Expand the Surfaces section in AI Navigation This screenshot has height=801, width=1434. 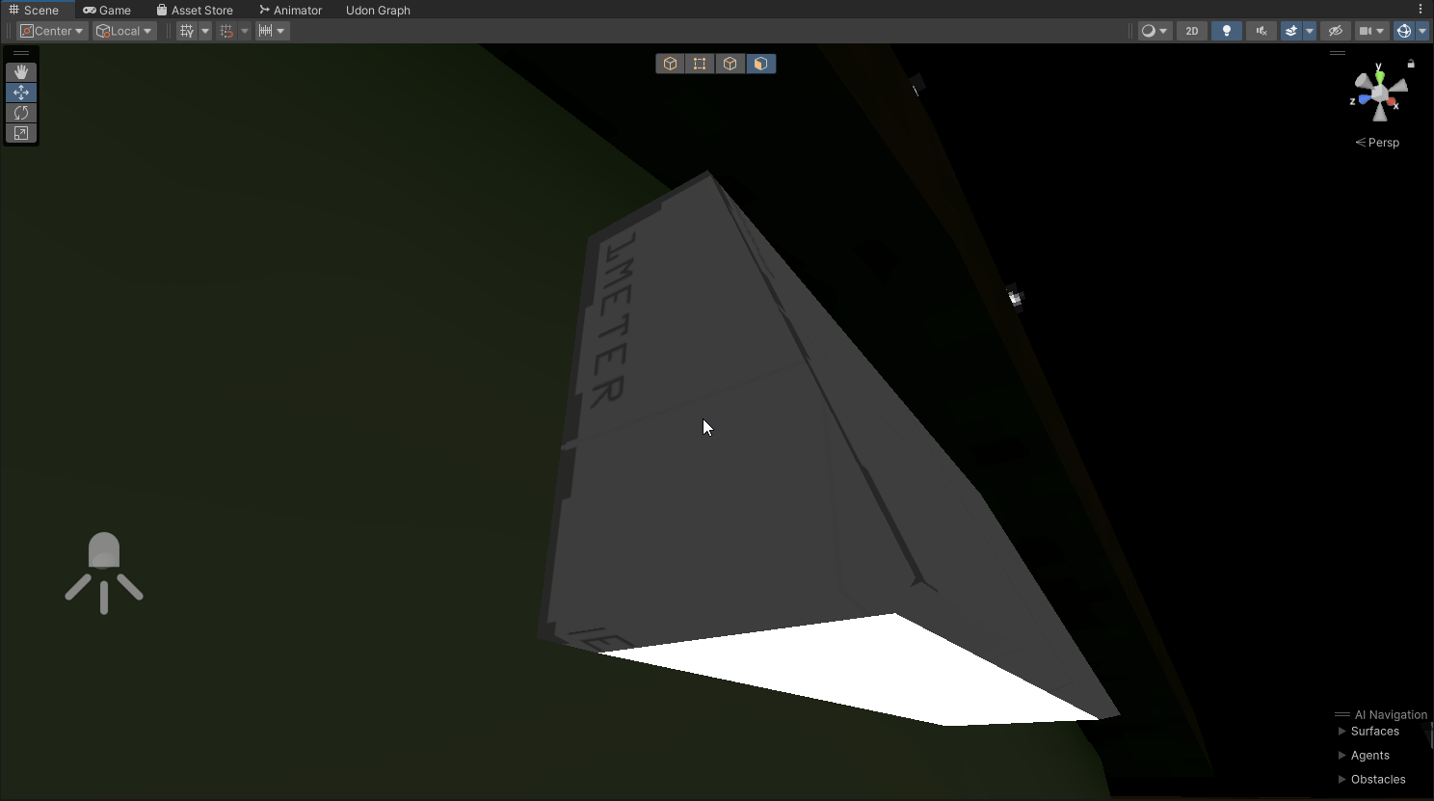tap(1342, 731)
